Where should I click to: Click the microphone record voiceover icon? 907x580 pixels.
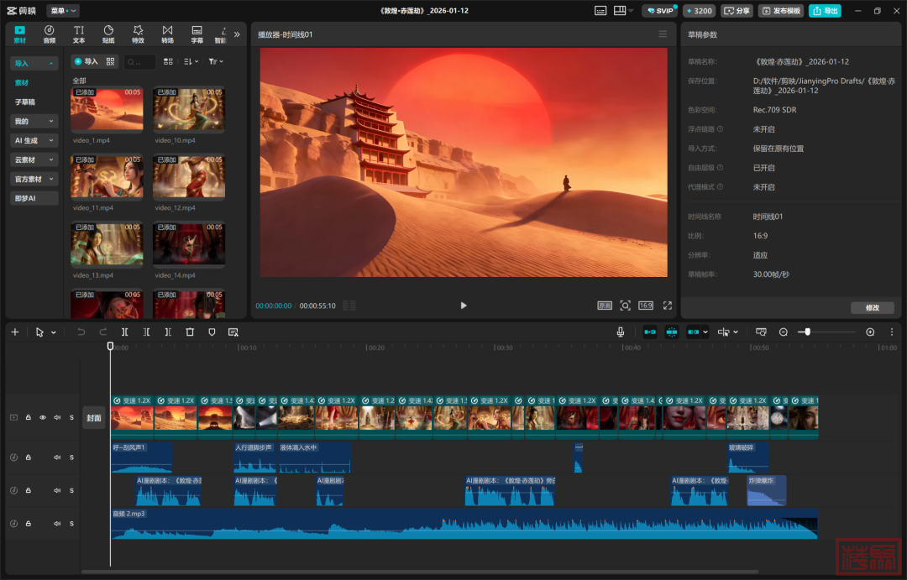point(621,332)
